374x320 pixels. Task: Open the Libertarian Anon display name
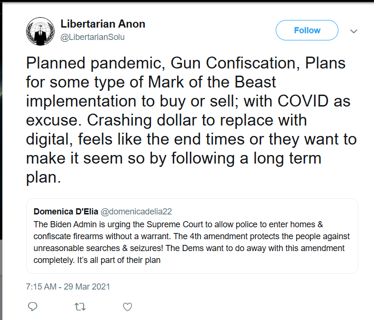pyautogui.click(x=103, y=24)
